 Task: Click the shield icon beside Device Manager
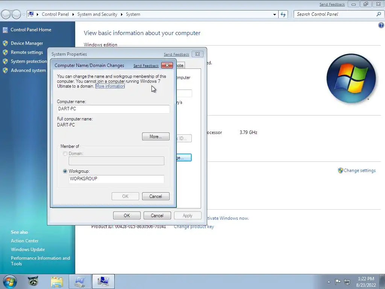point(5,43)
